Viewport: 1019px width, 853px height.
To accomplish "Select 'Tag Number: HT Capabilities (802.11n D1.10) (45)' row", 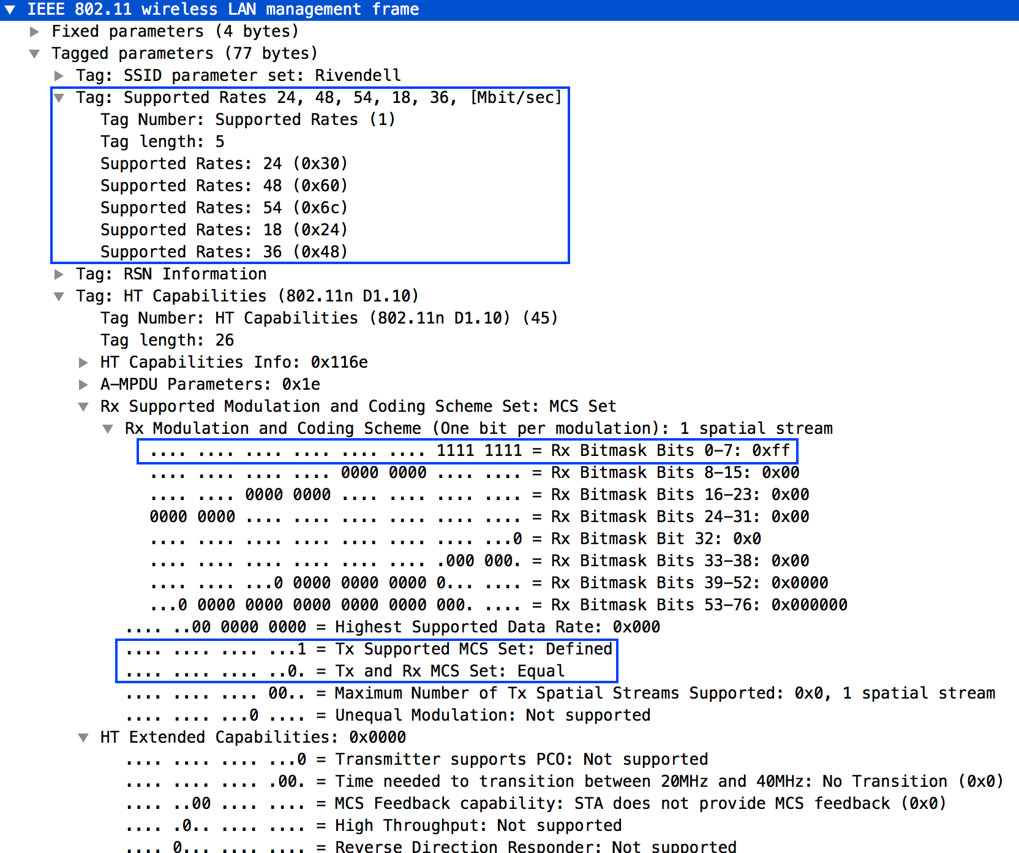I will point(329,318).
